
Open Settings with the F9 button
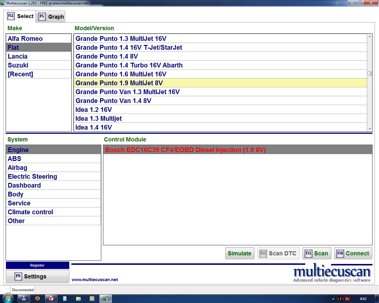(x=37, y=276)
